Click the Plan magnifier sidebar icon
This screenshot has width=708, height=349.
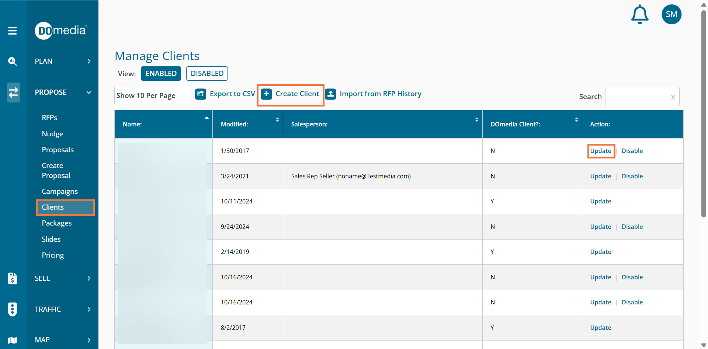tap(13, 61)
